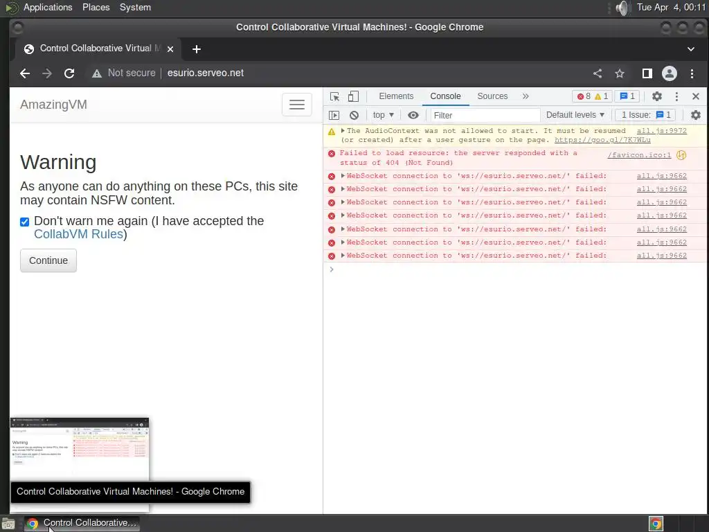Show the console sidebar
This screenshot has width=709, height=532.
(334, 116)
